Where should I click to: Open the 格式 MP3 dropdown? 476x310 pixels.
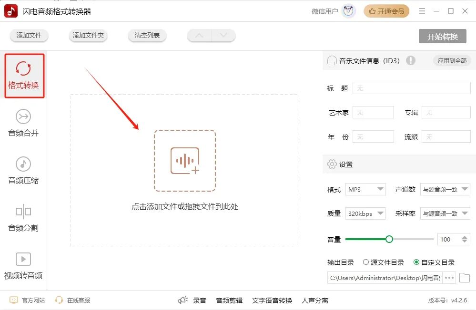tap(365, 189)
